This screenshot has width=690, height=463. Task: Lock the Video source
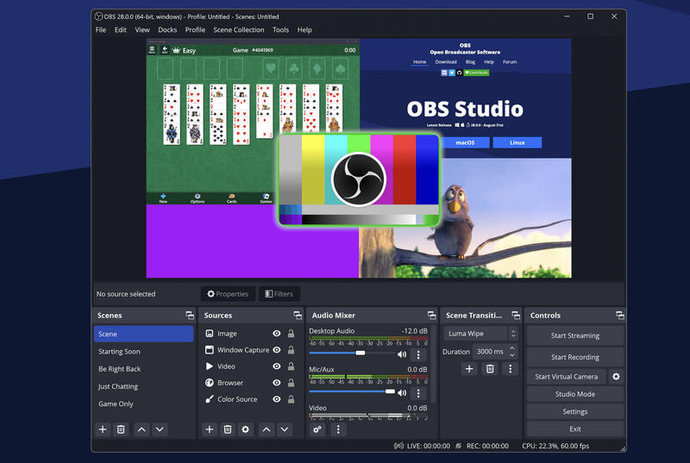(x=291, y=366)
